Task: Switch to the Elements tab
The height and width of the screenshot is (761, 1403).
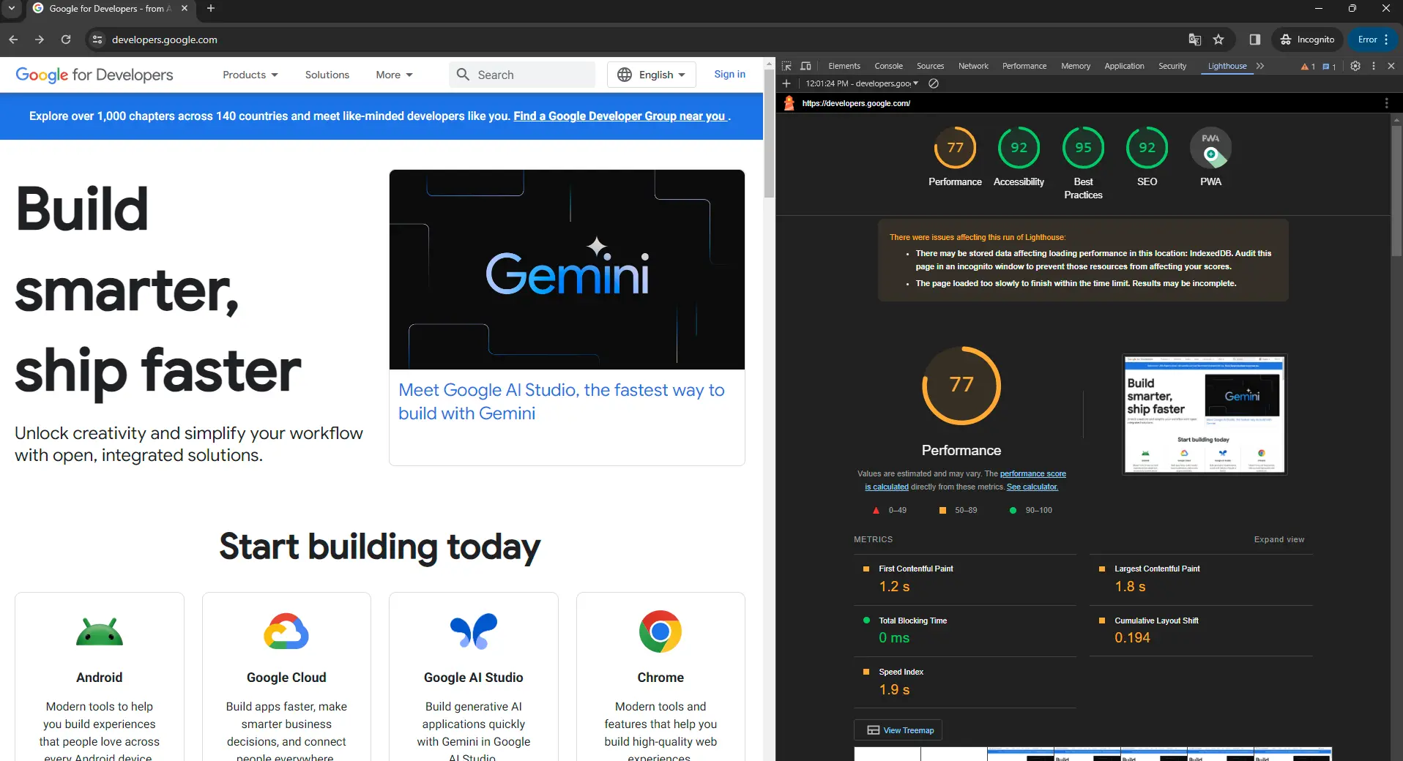Action: point(844,66)
